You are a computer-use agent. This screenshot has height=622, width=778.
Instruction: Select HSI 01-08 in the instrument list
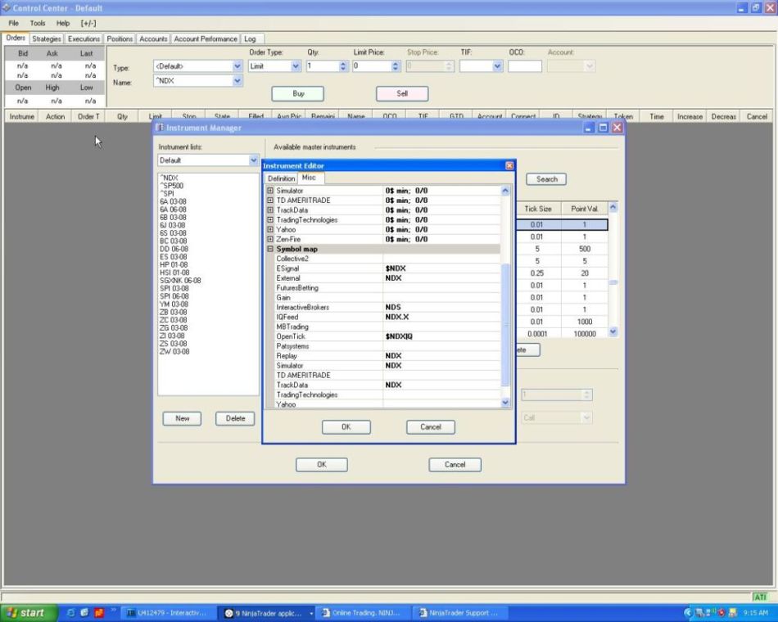point(174,273)
